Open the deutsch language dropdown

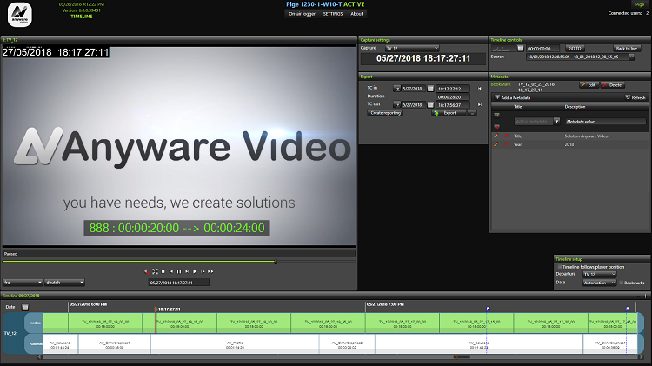64,283
